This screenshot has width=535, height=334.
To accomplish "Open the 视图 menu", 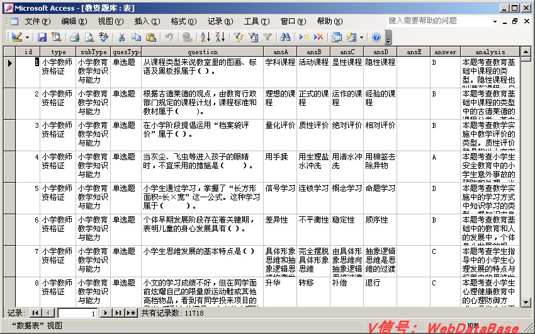I will tap(111, 21).
